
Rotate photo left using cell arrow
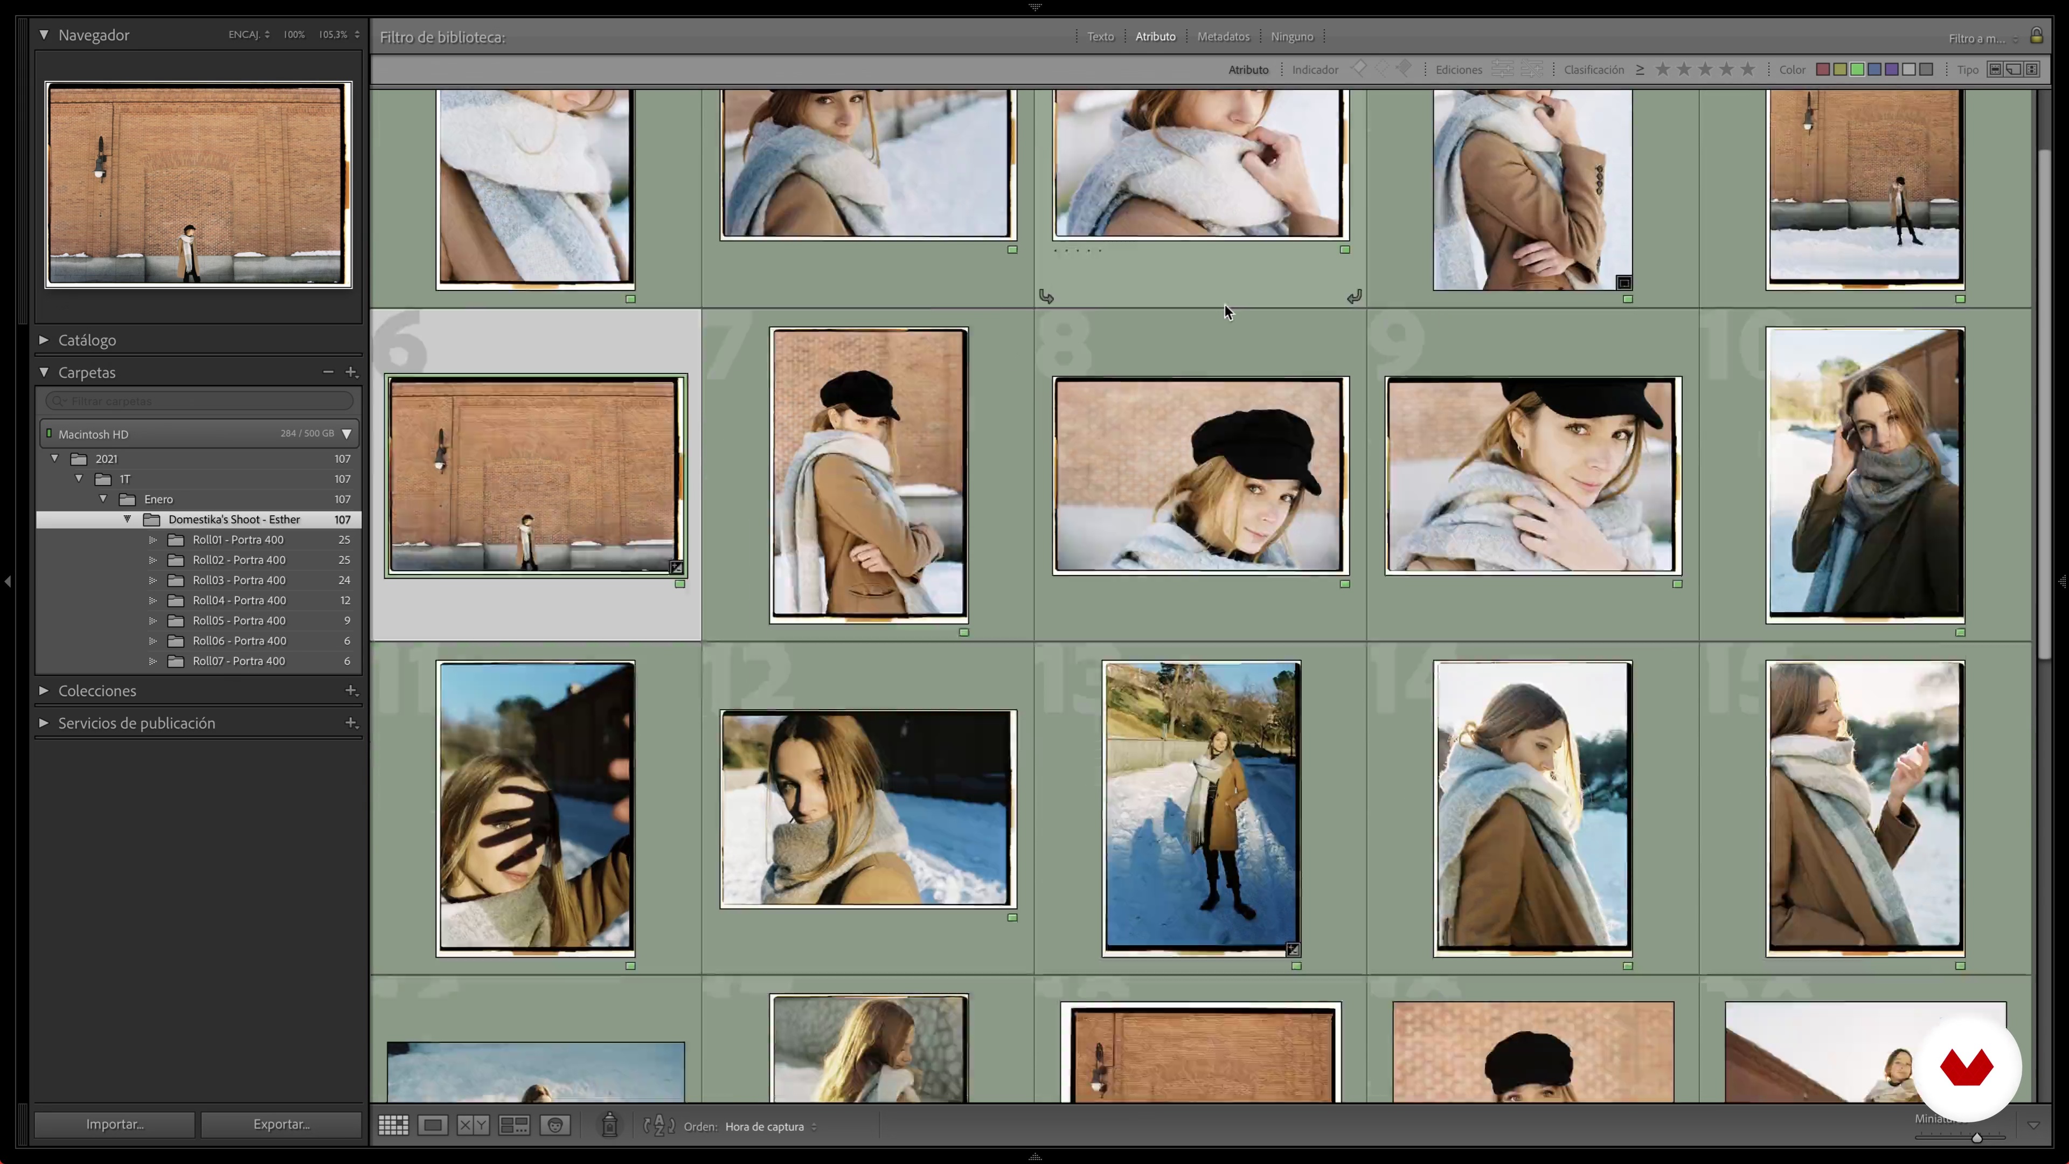[1046, 296]
